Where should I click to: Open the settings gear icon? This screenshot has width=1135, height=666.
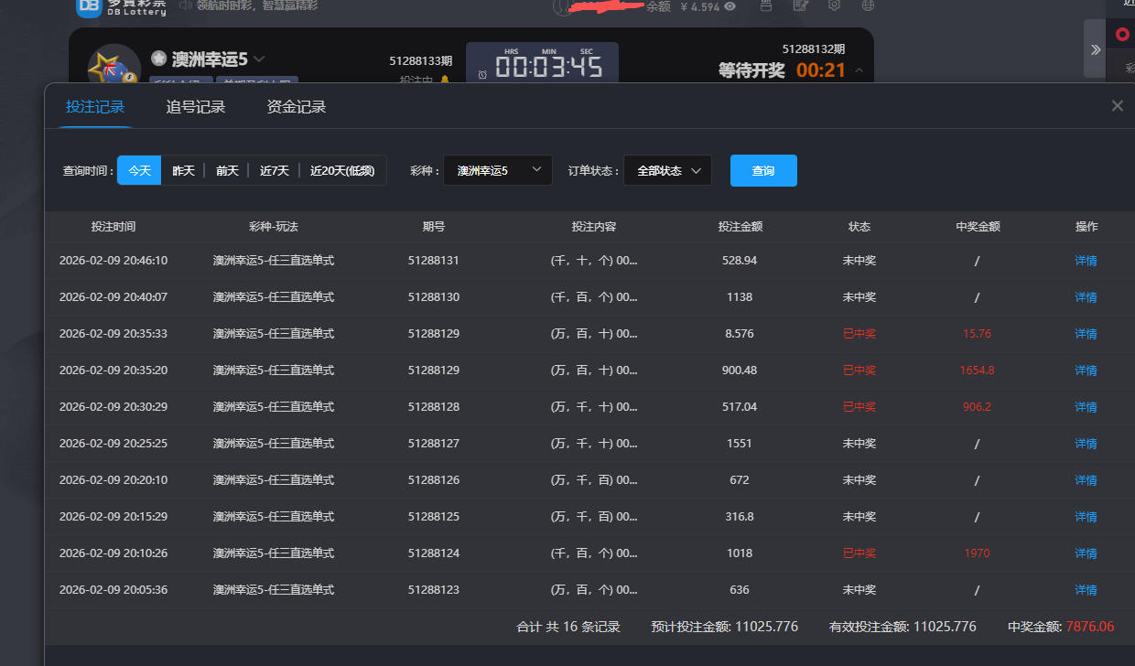click(x=834, y=5)
